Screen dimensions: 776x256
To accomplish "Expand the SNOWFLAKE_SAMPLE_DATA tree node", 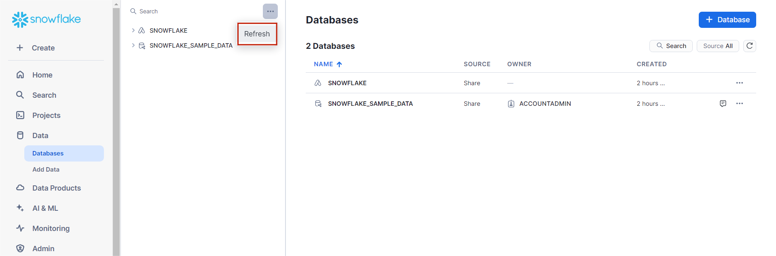I will tap(133, 45).
